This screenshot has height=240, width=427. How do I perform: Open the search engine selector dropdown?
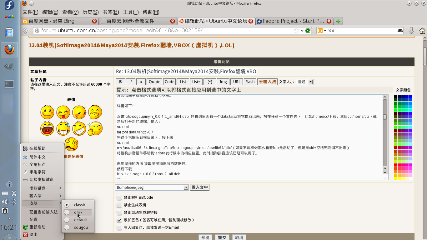[x=322, y=30]
